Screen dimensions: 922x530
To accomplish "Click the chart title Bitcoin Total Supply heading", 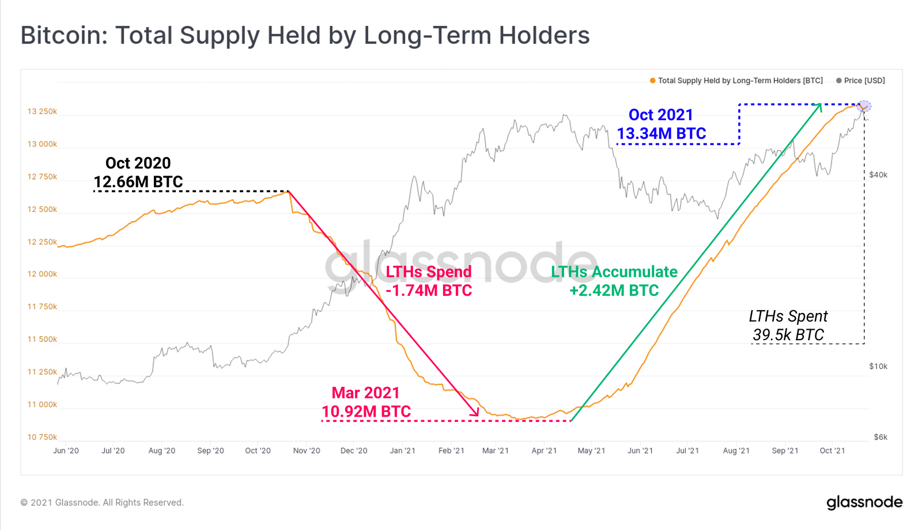I will pyautogui.click(x=305, y=35).
